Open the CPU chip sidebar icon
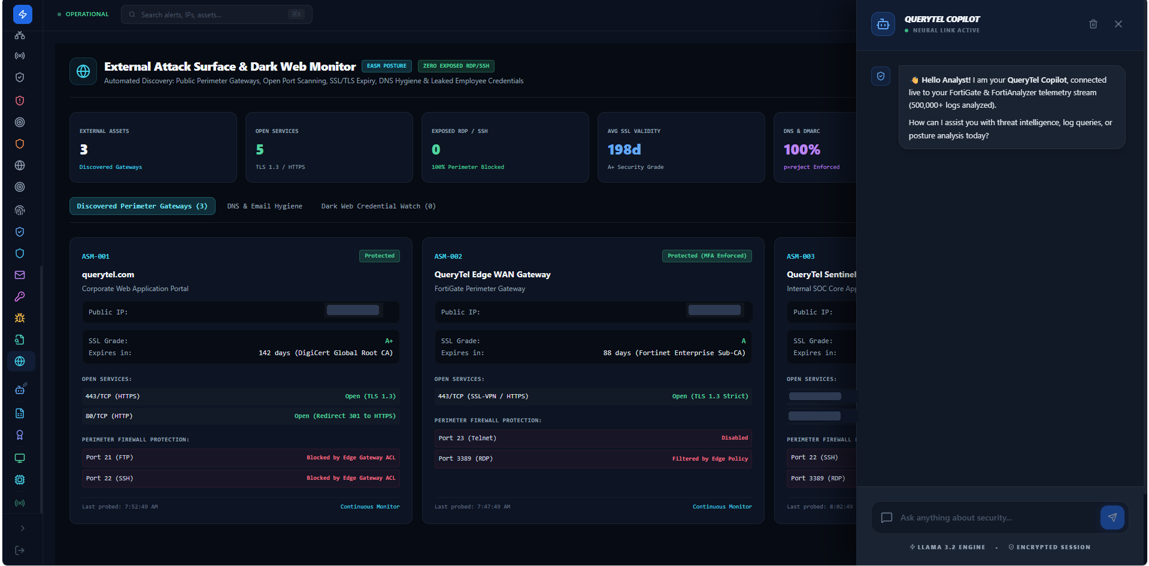The height and width of the screenshot is (566, 1149). pos(20,480)
